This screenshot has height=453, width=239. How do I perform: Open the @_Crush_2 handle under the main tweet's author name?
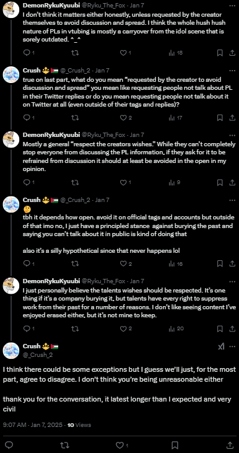(x=38, y=355)
